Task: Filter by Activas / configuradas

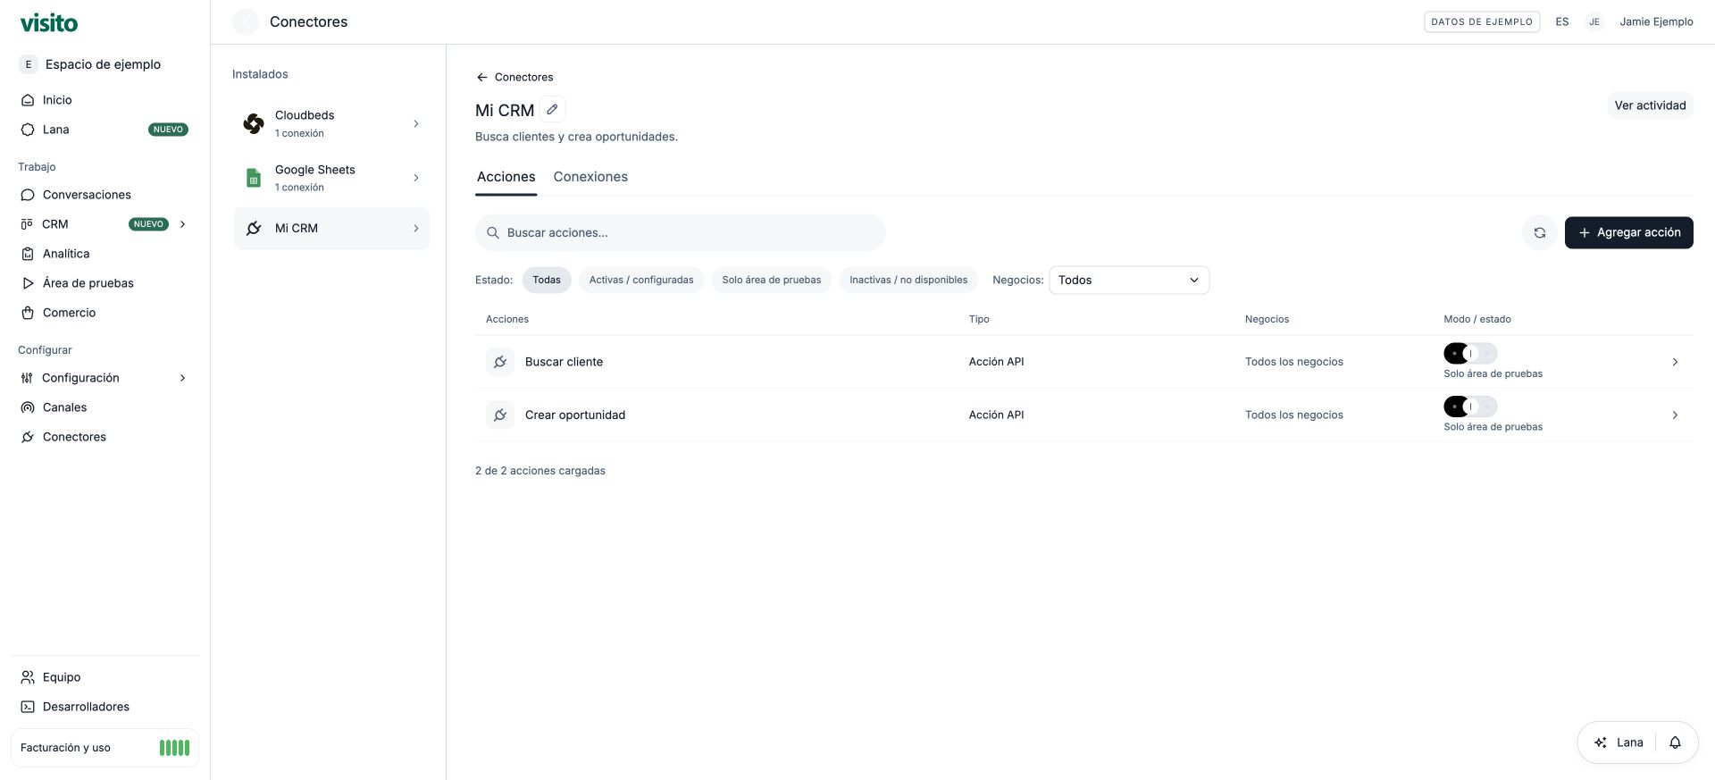Action: click(x=641, y=280)
